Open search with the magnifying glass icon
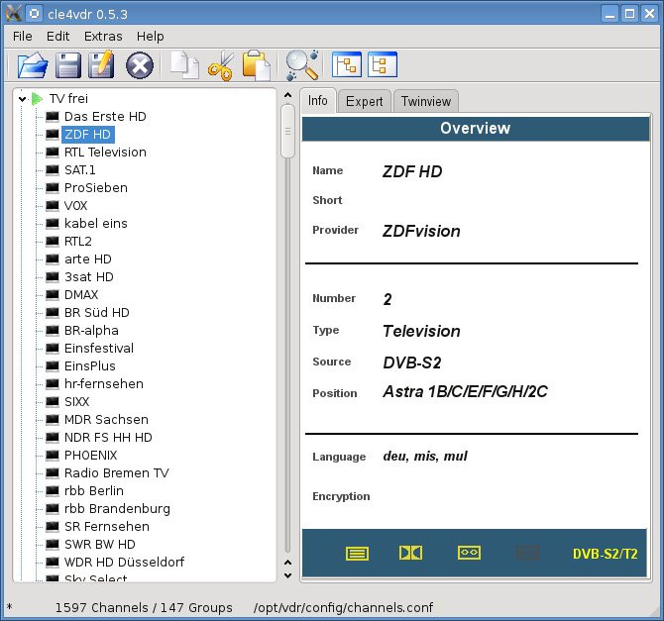Image resolution: width=664 pixels, height=621 pixels. tap(300, 65)
